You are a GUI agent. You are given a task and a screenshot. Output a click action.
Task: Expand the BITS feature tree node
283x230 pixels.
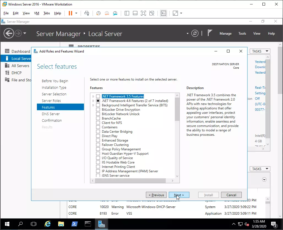coord(93,105)
